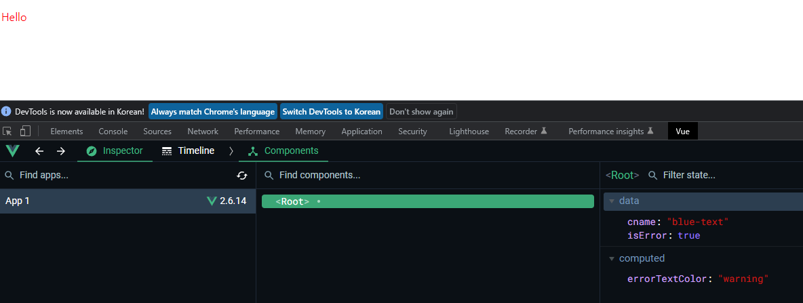This screenshot has height=303, width=803.
Task: Select the Root component row
Action: point(428,201)
